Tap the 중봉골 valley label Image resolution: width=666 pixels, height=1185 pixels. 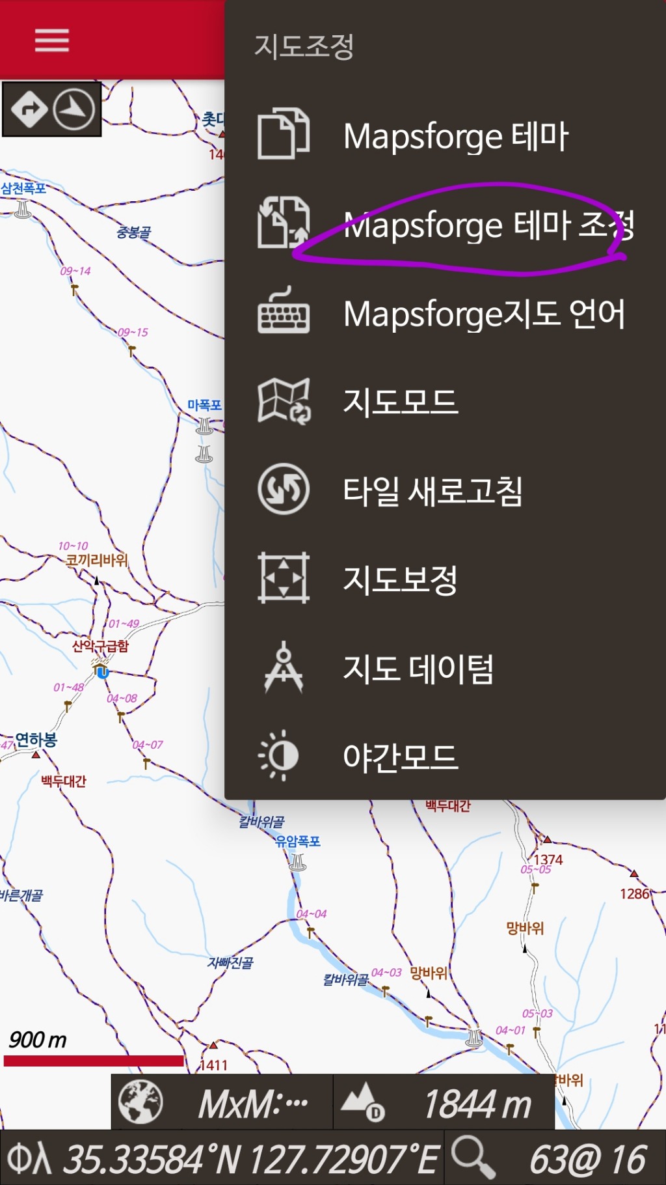pyautogui.click(x=134, y=232)
